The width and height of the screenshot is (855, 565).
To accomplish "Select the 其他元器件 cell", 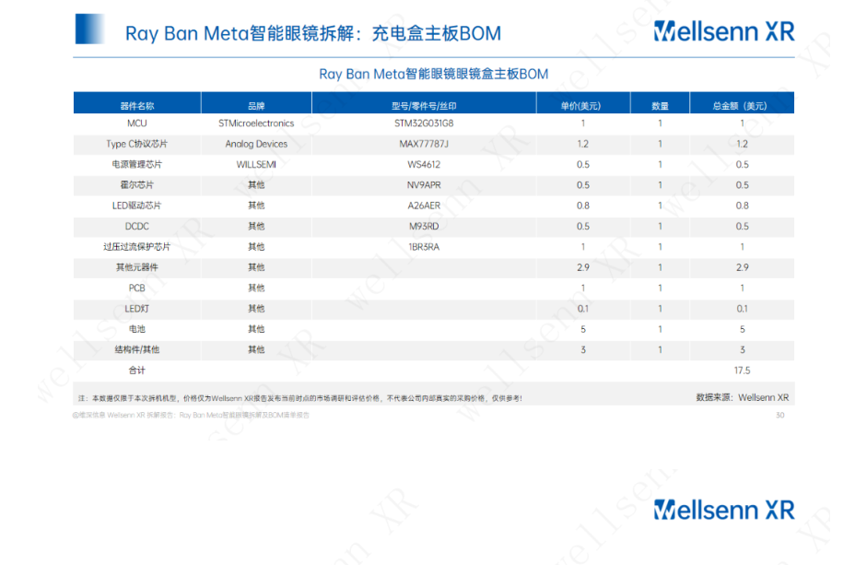I will coord(137,267).
